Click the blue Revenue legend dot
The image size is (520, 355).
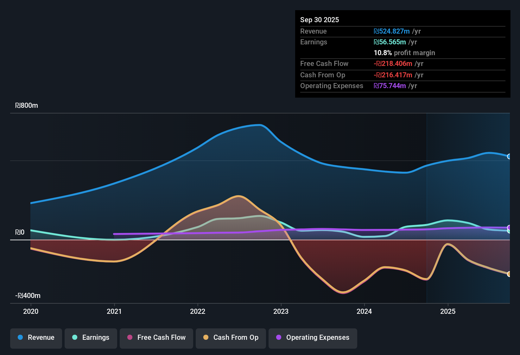click(x=20, y=338)
